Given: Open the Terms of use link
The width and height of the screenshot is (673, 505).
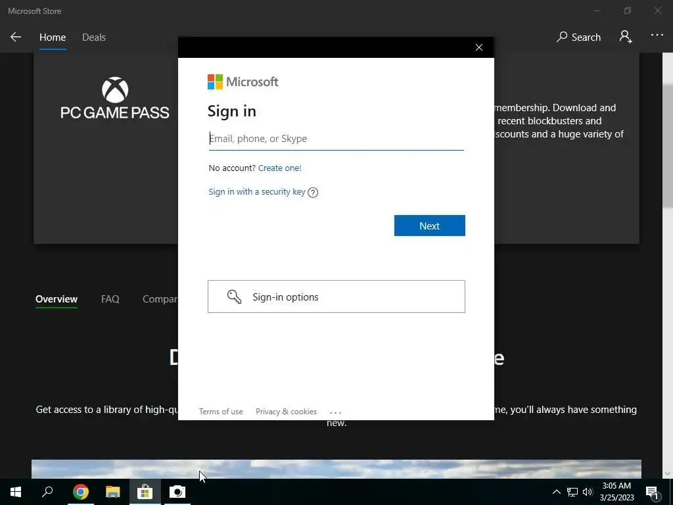Looking at the screenshot, I should [x=221, y=412].
